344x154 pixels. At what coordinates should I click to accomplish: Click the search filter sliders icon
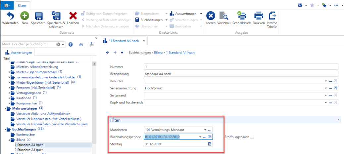pyautogui.click(x=92, y=45)
